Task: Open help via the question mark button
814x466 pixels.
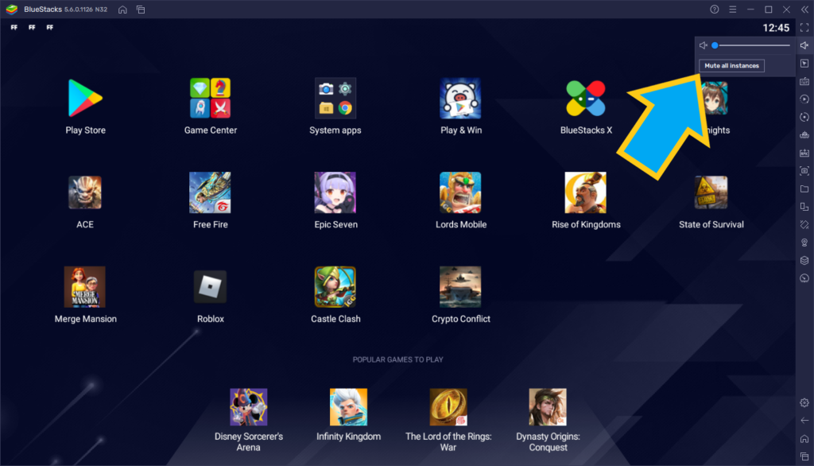Action: (713, 9)
